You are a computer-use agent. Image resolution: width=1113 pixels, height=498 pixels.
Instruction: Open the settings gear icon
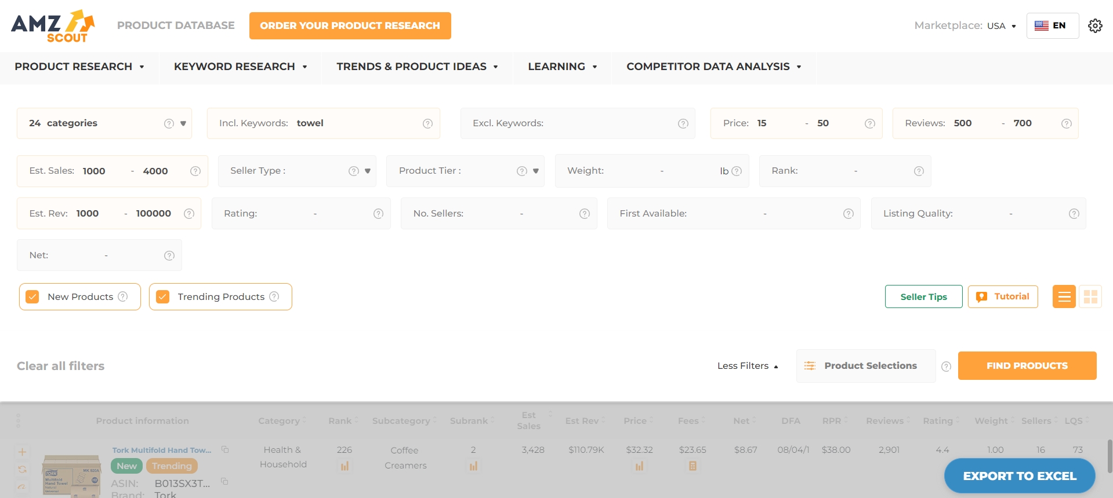coord(1095,25)
